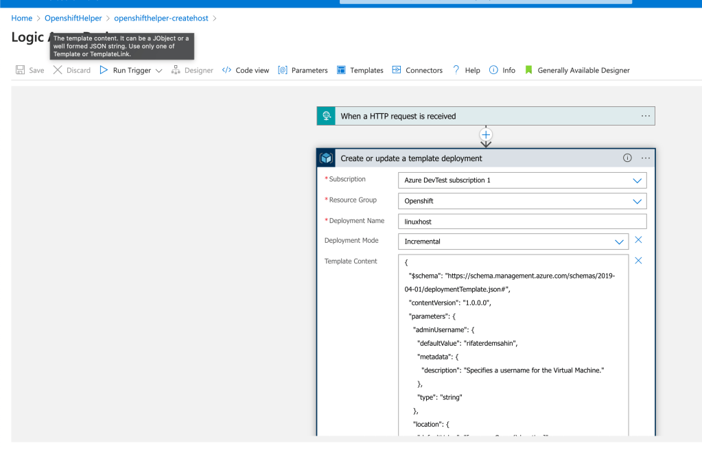Click the HTTP request trigger icon

coord(326,116)
